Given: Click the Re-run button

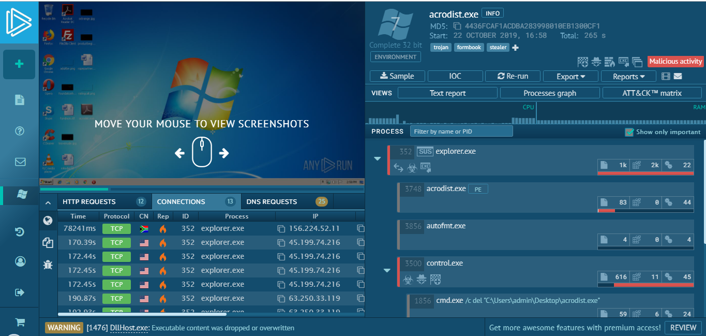Looking at the screenshot, I should [x=513, y=76].
